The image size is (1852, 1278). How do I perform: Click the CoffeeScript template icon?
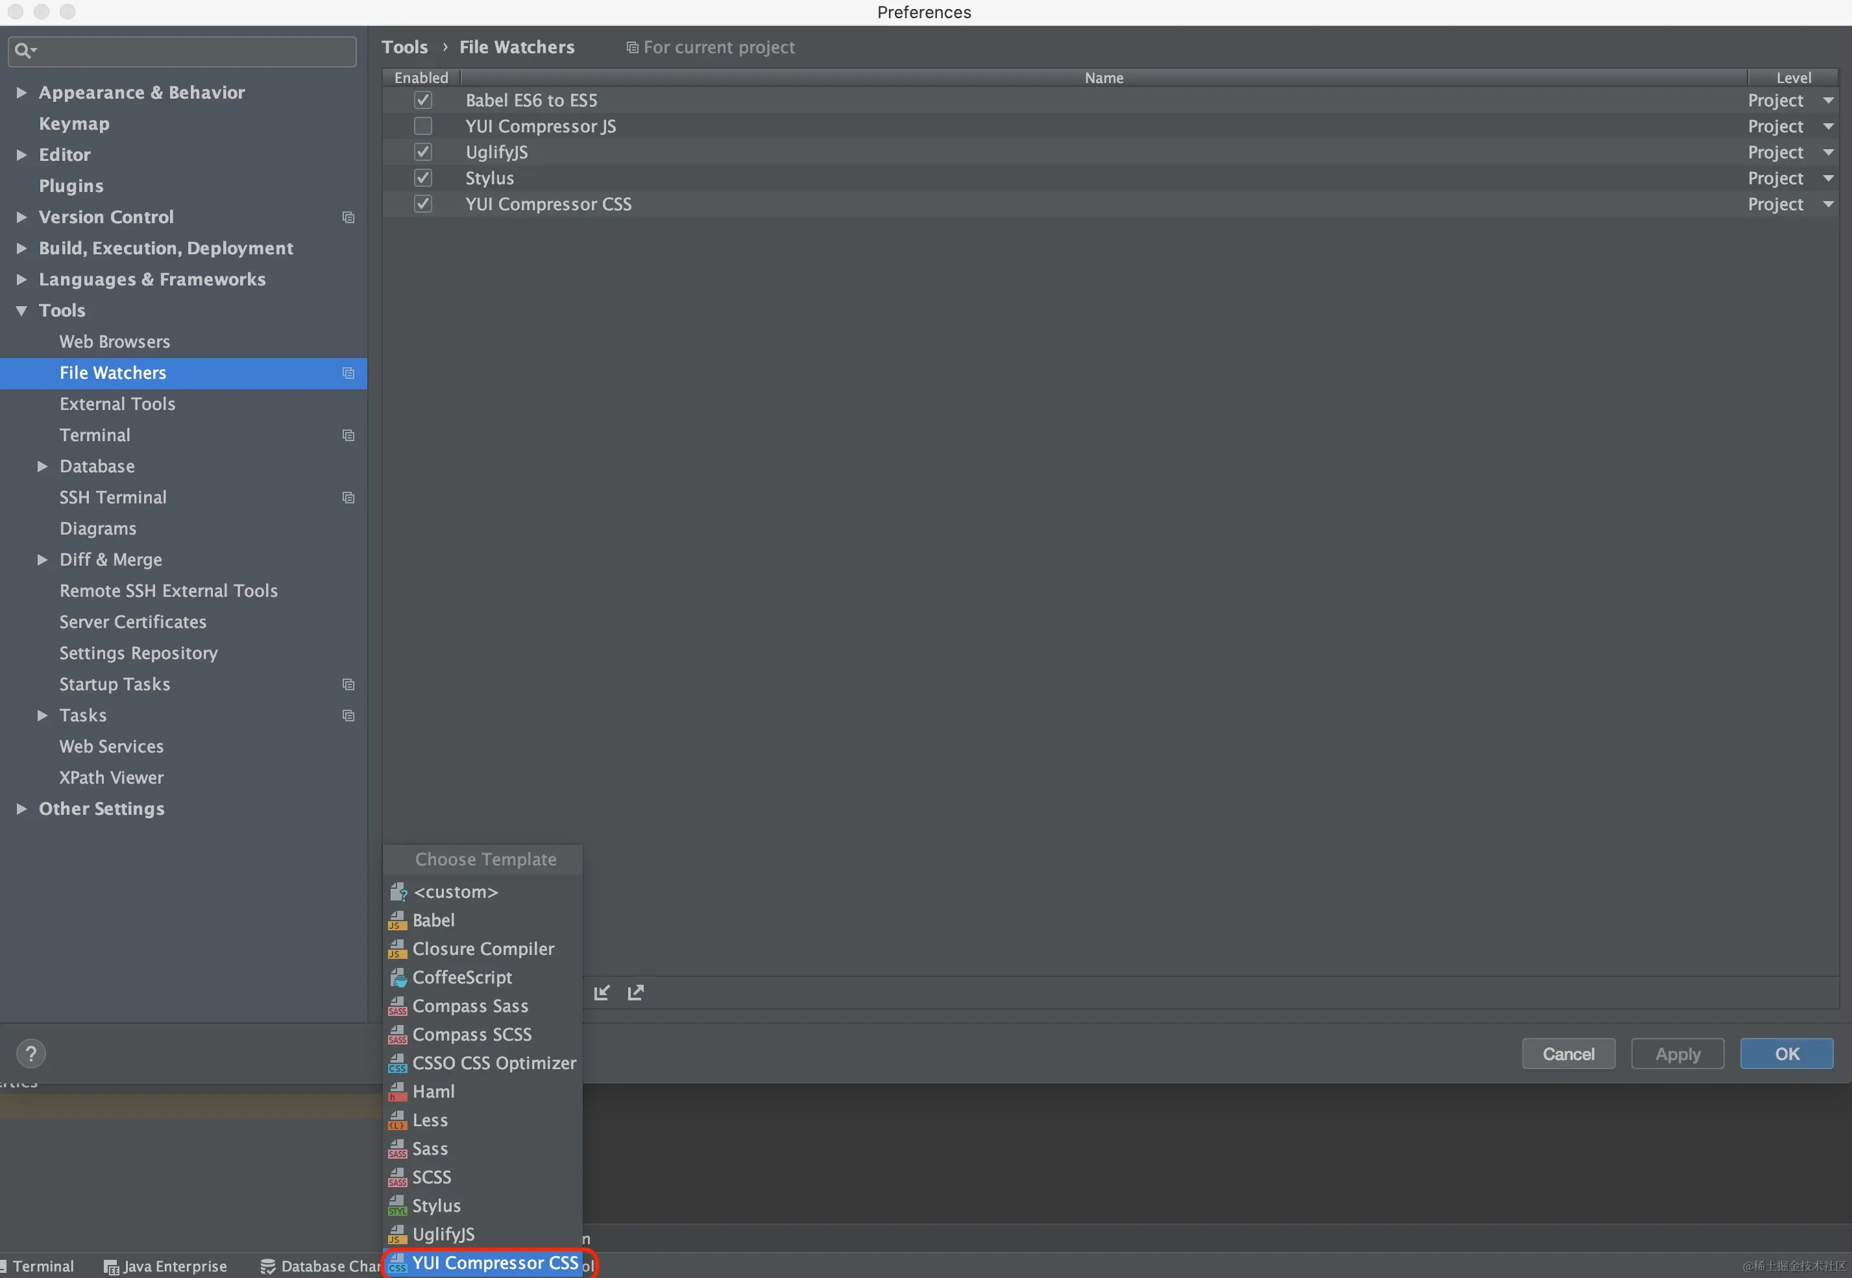398,978
